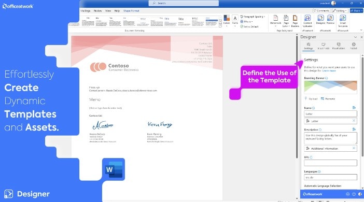The image size is (364, 202).
Task: Click the user avatar in officeatwork footer
Action: [x=360, y=194]
